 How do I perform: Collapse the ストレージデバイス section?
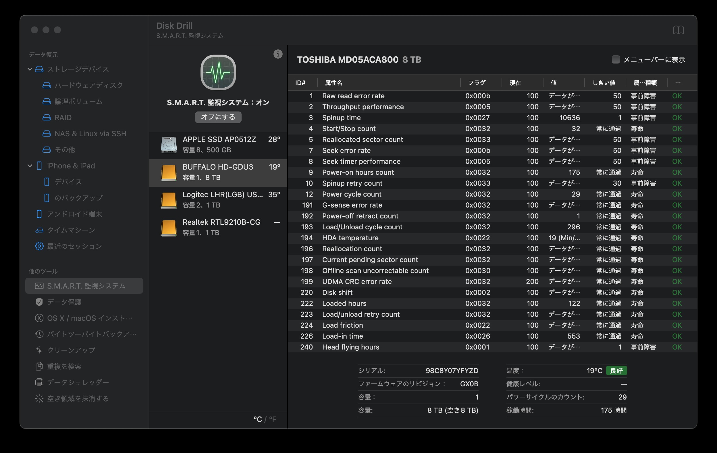click(30, 69)
